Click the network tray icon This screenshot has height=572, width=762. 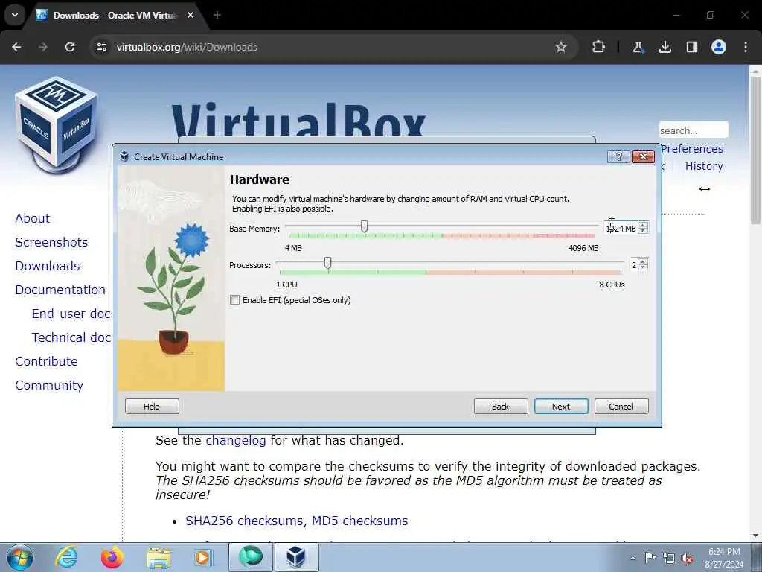669,558
